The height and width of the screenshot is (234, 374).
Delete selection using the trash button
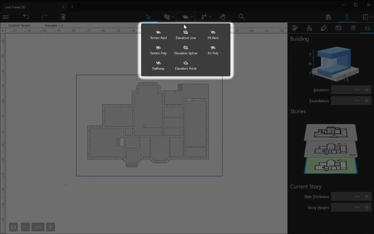point(63,17)
